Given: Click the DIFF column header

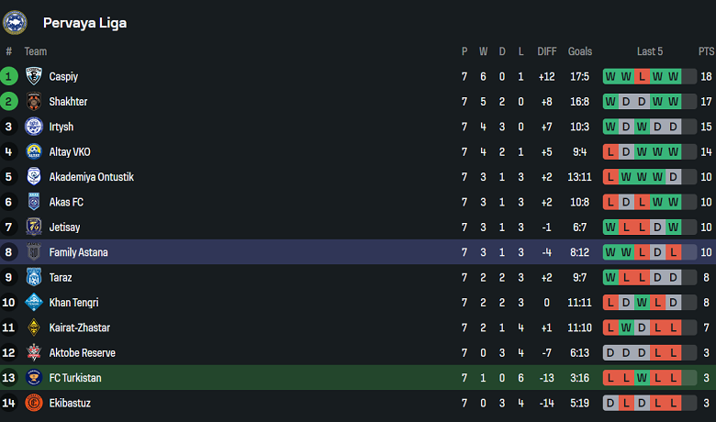Looking at the screenshot, I should pos(547,51).
